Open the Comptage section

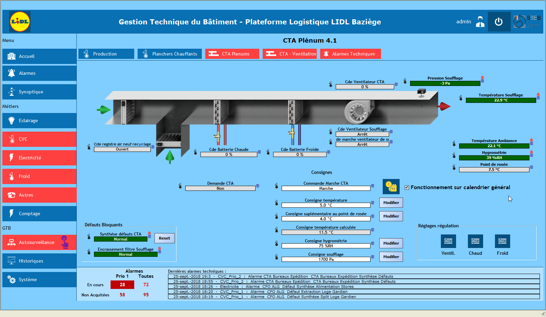click(x=39, y=213)
